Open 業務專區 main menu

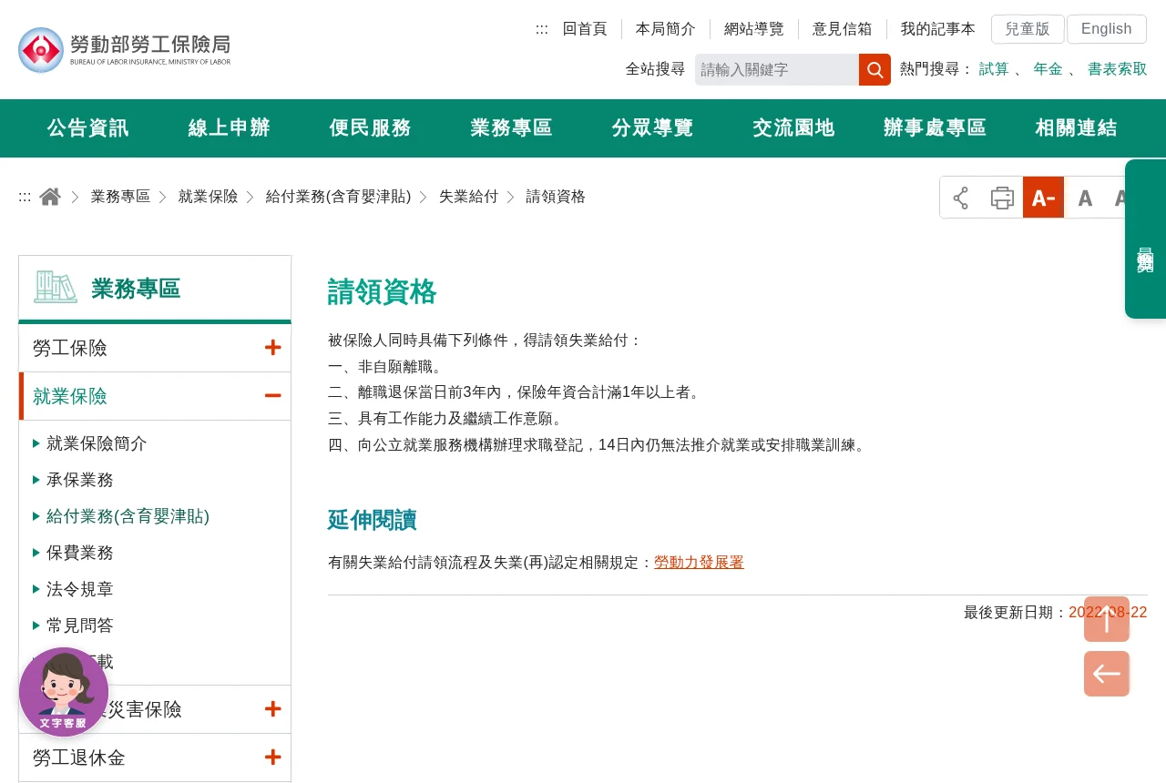[512, 128]
